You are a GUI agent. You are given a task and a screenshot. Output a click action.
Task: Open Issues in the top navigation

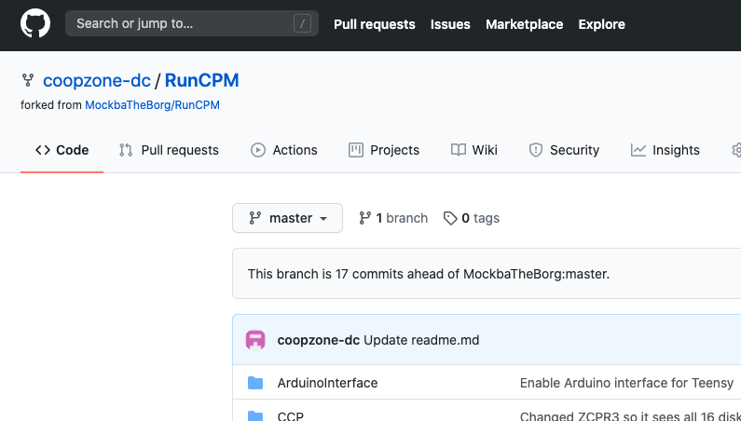click(x=450, y=24)
